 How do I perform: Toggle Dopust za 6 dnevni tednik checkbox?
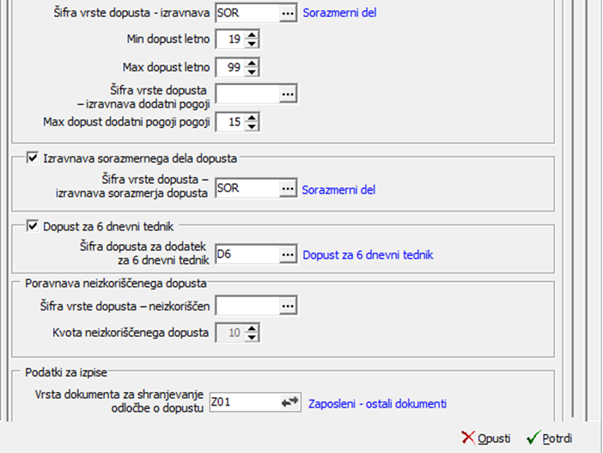tap(33, 226)
